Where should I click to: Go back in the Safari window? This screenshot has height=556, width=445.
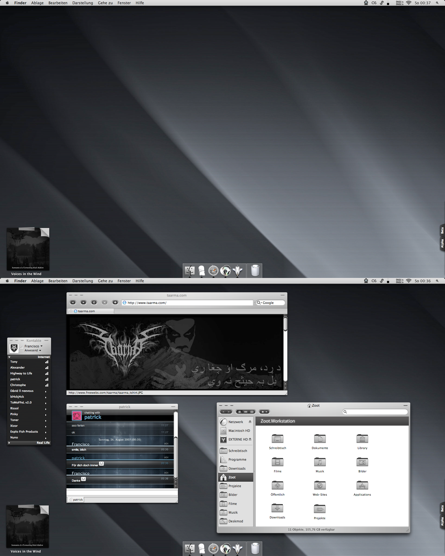tap(73, 302)
